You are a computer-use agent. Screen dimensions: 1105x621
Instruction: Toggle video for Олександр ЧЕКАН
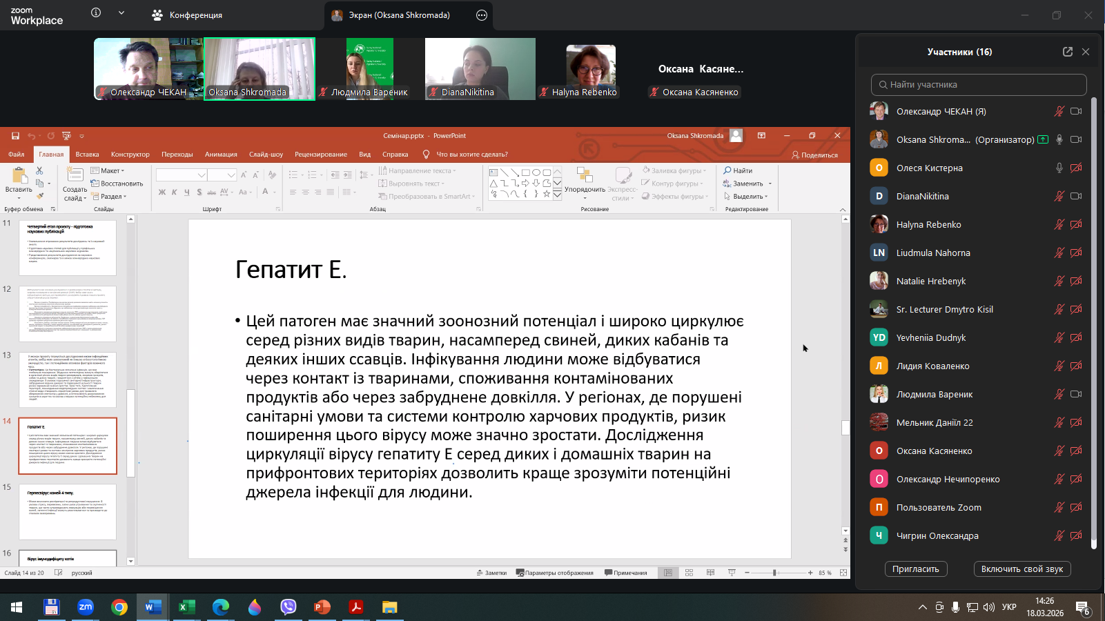pos(1075,111)
